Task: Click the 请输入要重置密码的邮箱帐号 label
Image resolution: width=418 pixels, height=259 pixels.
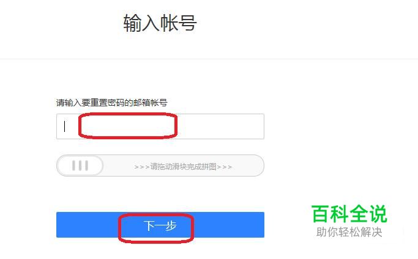Action: (x=112, y=103)
